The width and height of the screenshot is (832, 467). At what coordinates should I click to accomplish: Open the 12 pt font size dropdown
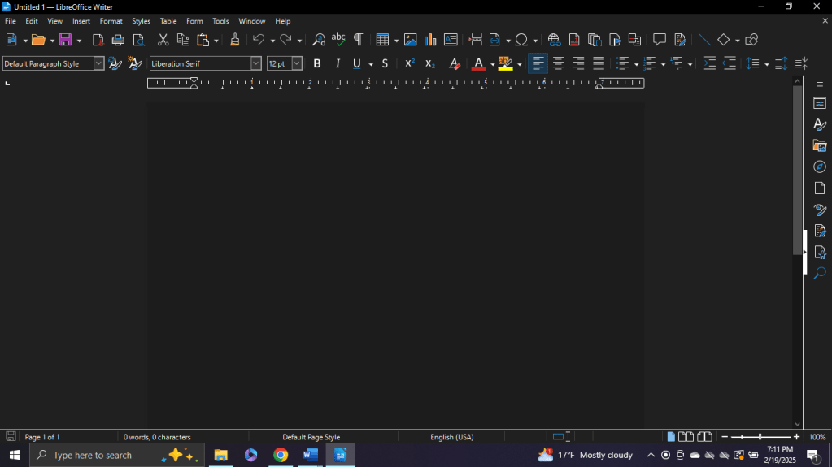tap(297, 63)
